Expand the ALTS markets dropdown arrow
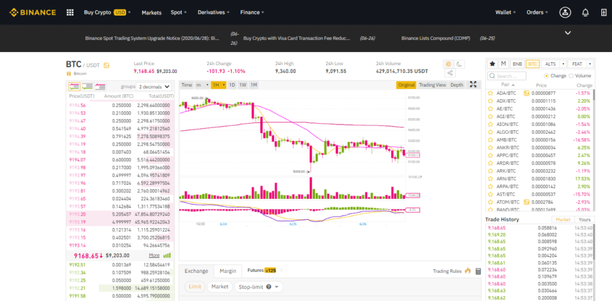612x301 pixels. coord(563,63)
